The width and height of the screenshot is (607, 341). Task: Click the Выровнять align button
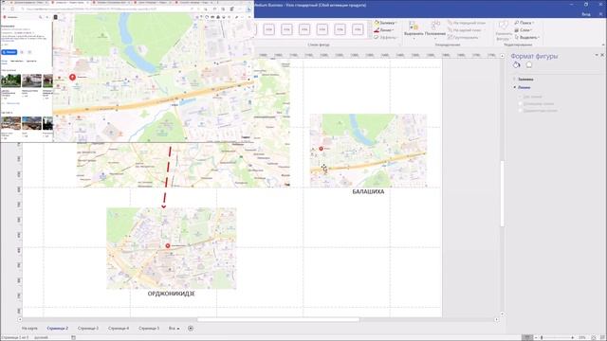[x=414, y=29]
